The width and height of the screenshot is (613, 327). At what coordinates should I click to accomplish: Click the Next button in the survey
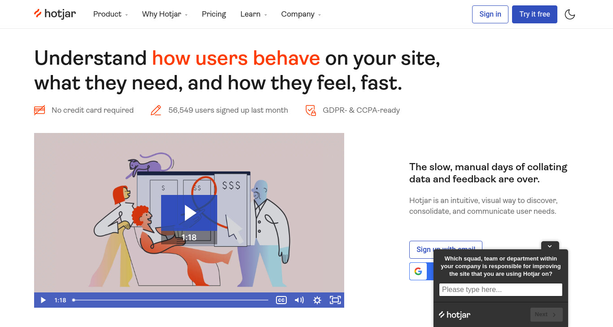pos(546,314)
